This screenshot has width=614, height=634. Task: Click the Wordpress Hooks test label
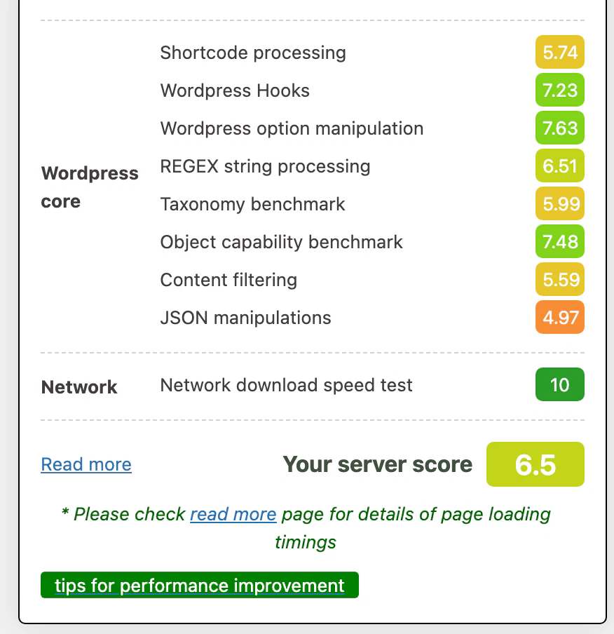(235, 90)
